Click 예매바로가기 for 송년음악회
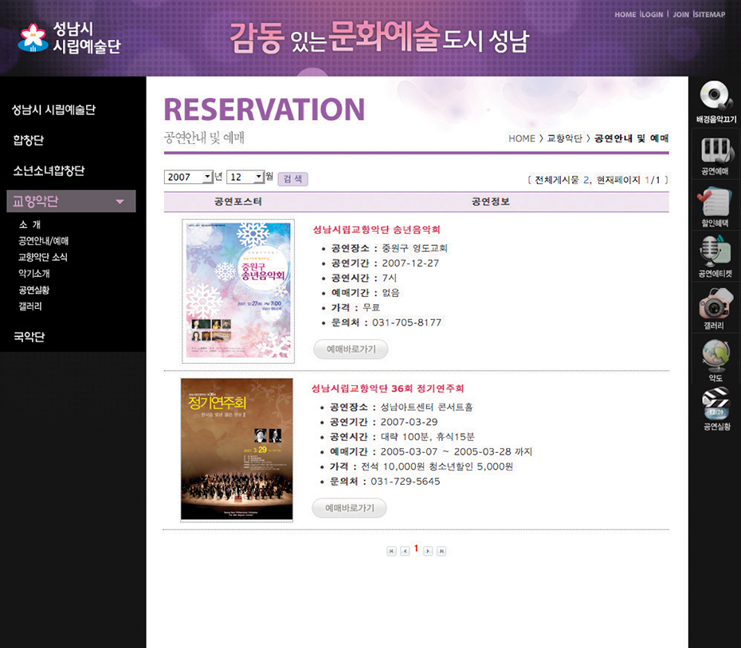The height and width of the screenshot is (648, 741). click(x=351, y=349)
